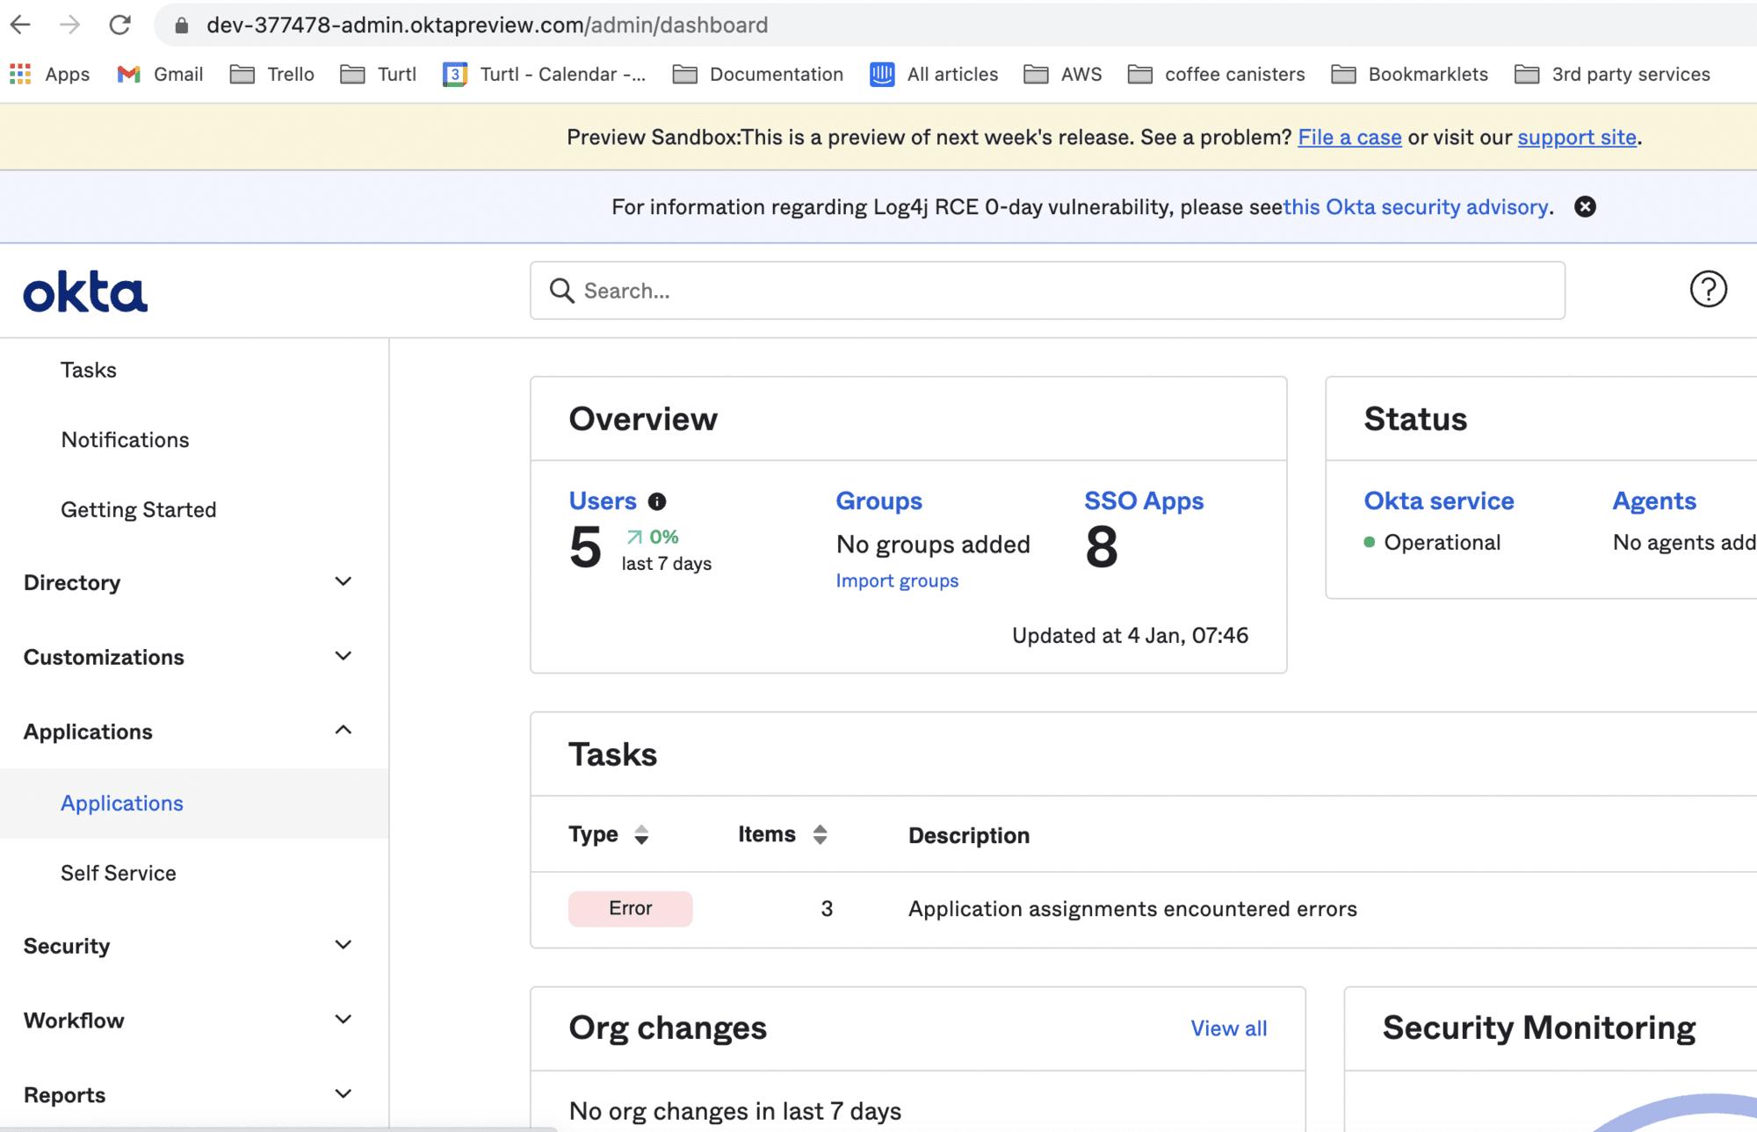Click the Users info icon
Viewport: 1757px width, 1132px height.
coord(657,501)
